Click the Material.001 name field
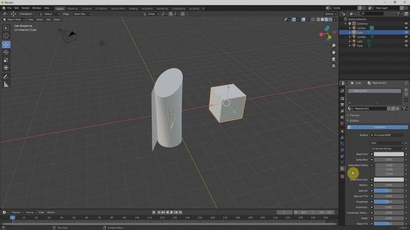This screenshot has width=410, height=230. click(x=370, y=109)
